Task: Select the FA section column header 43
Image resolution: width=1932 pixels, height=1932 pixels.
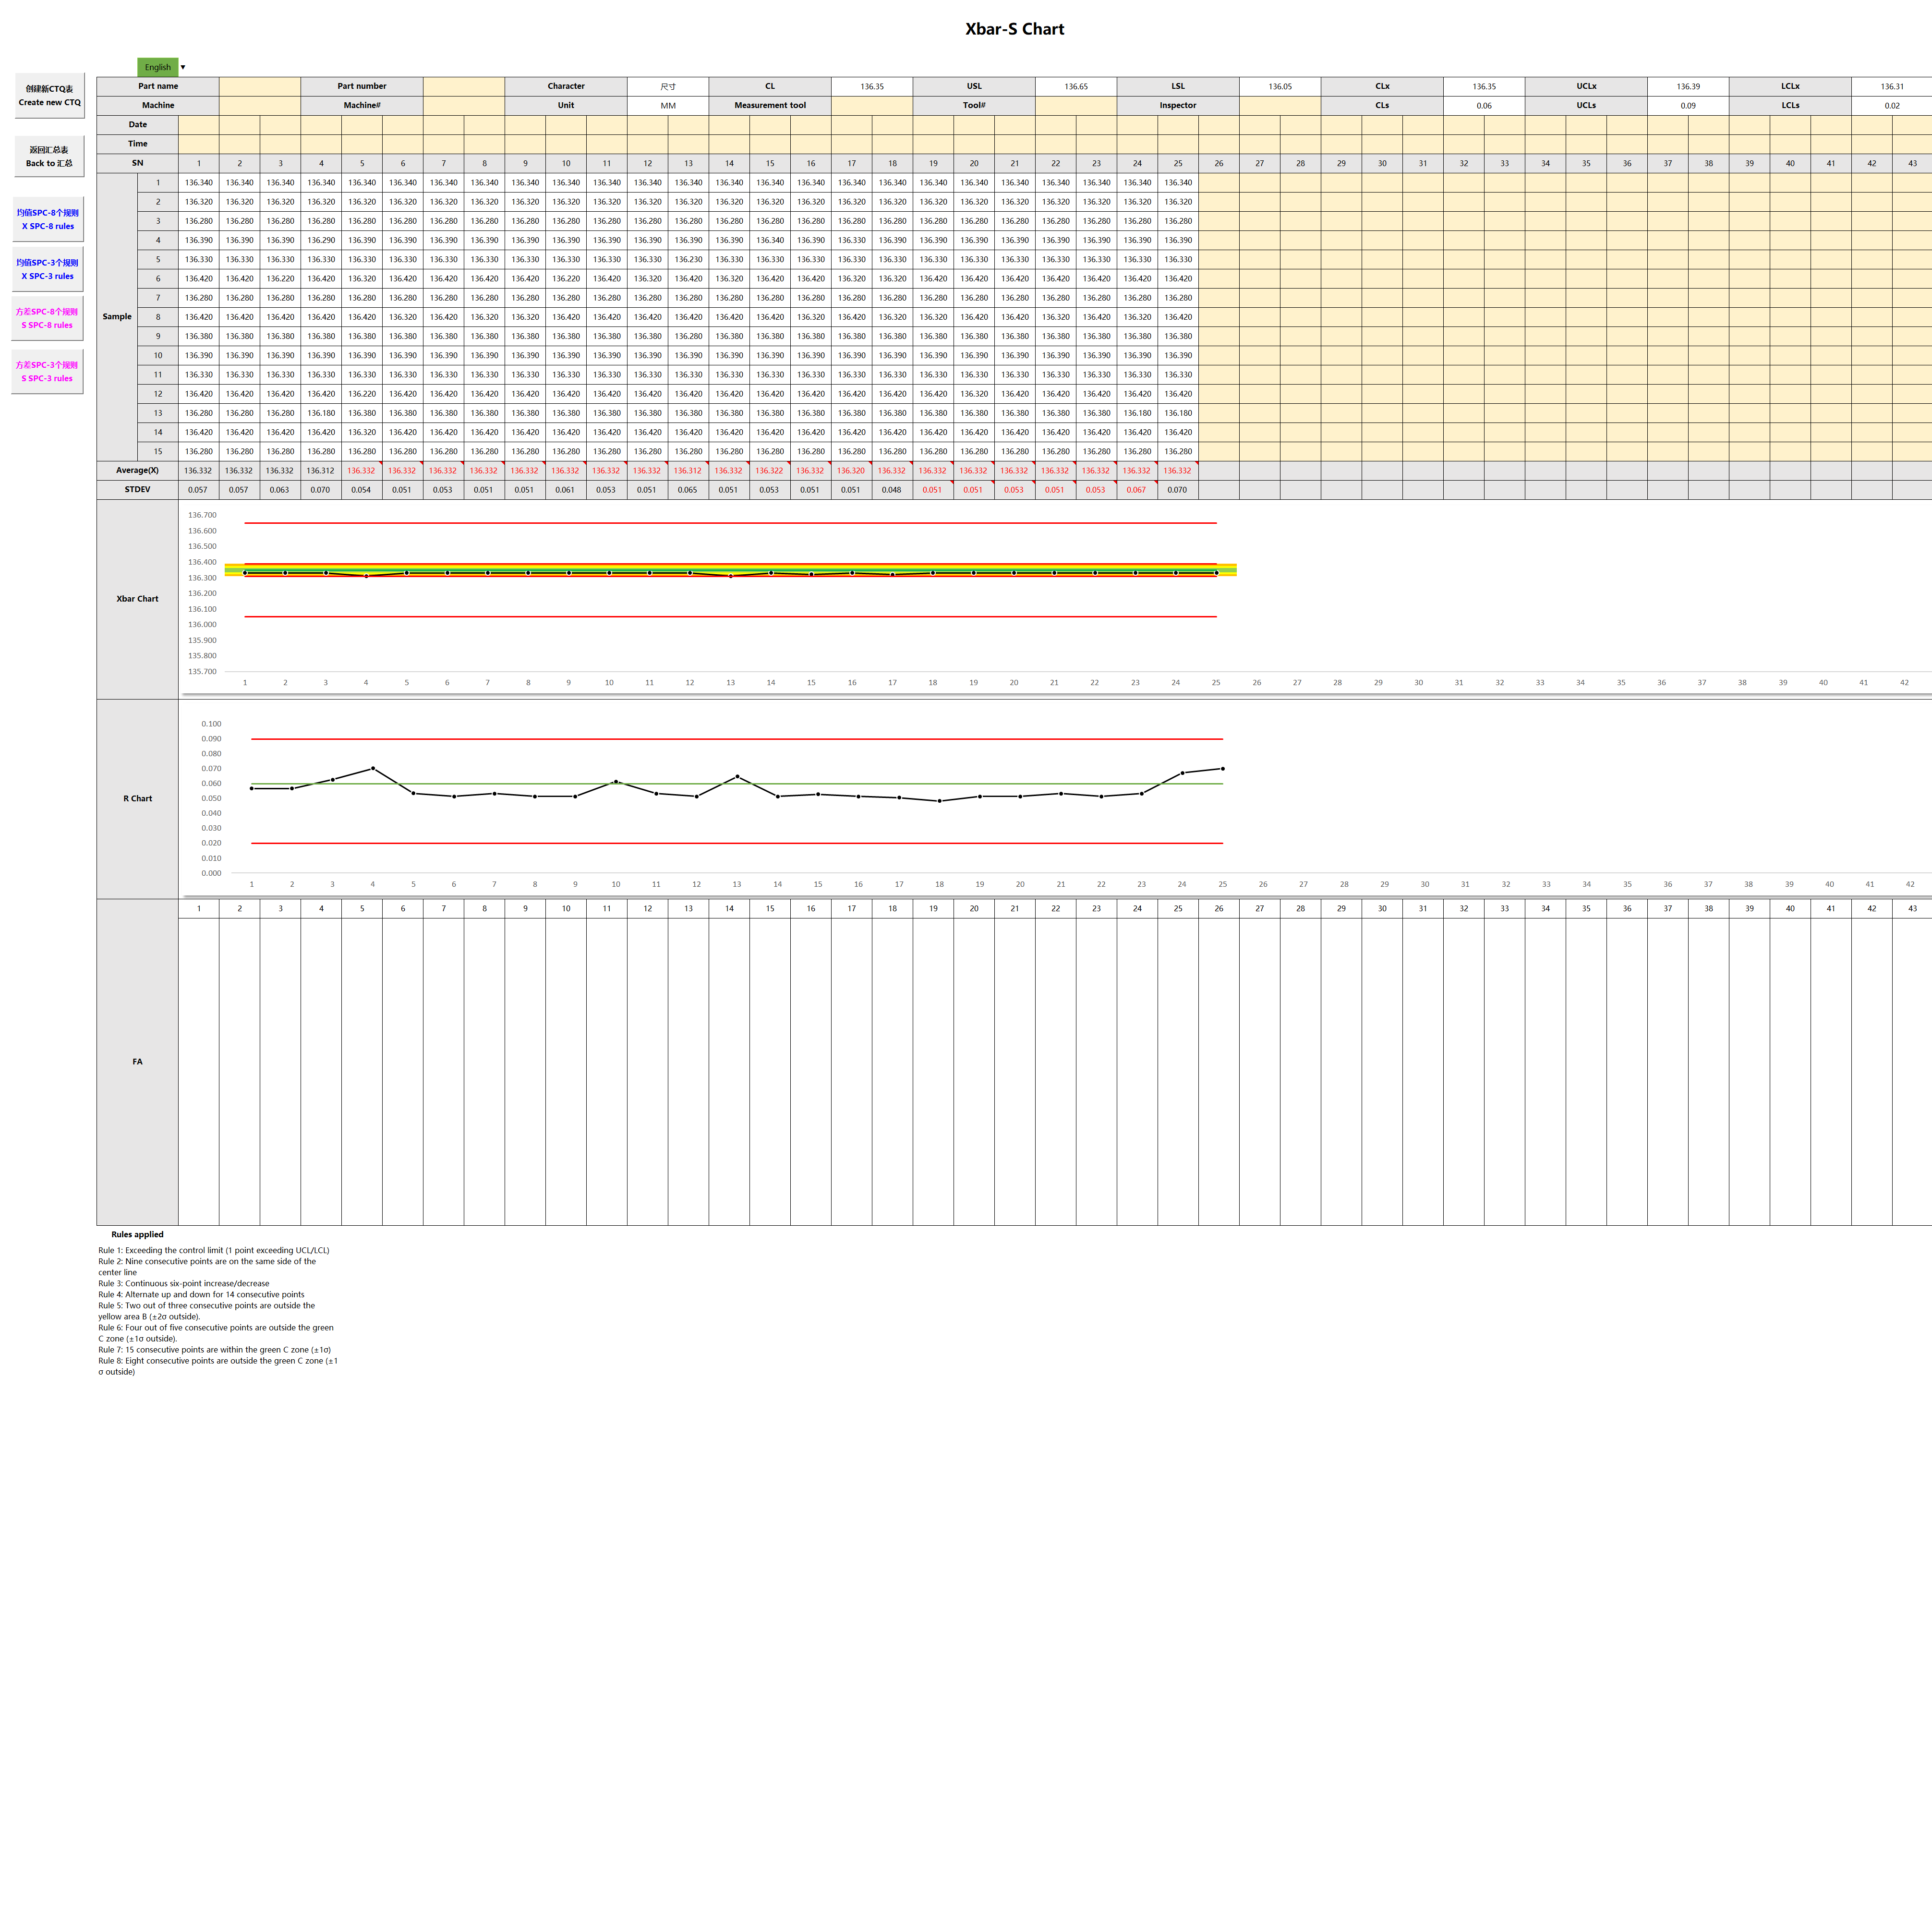Action: click(x=1912, y=908)
